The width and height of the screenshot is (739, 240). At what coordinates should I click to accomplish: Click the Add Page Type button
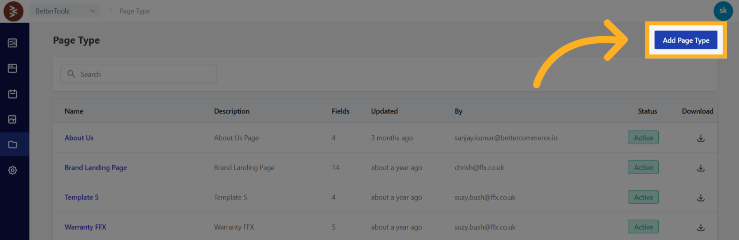pos(686,40)
